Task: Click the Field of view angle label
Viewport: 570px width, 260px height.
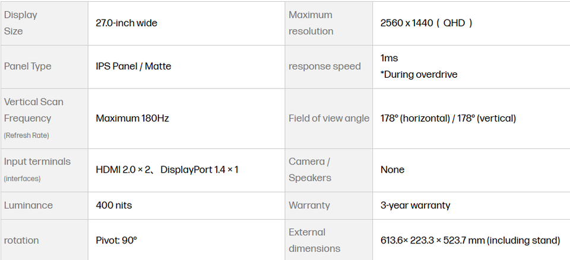Action: [x=329, y=119]
